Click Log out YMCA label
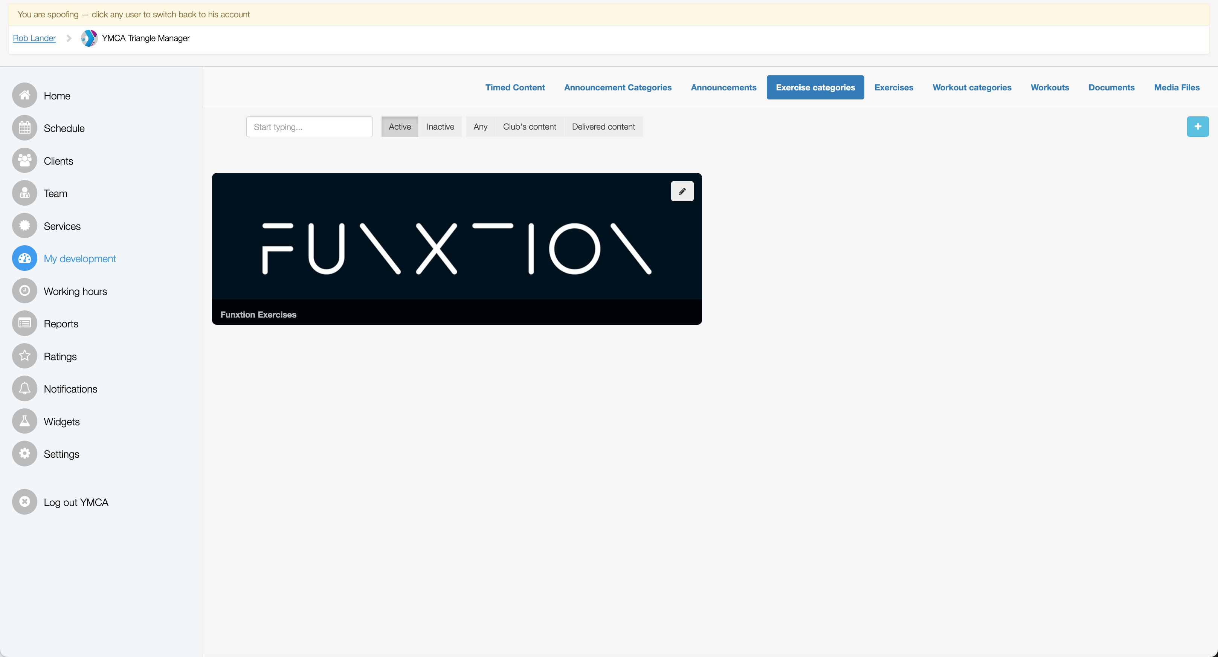Image resolution: width=1218 pixels, height=657 pixels. click(x=76, y=503)
